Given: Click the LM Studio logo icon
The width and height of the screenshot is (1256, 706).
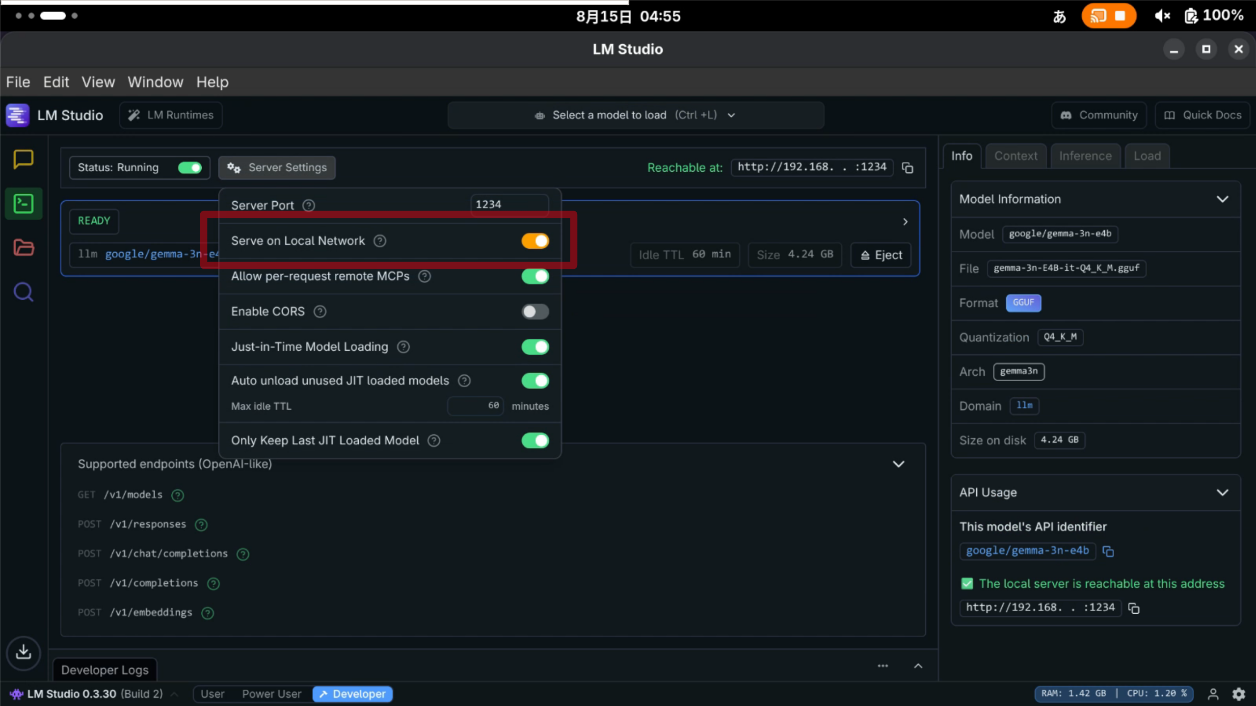Looking at the screenshot, I should (x=18, y=115).
